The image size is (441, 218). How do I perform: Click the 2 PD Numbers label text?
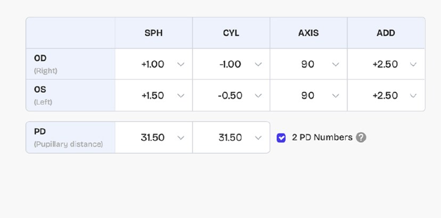click(322, 138)
